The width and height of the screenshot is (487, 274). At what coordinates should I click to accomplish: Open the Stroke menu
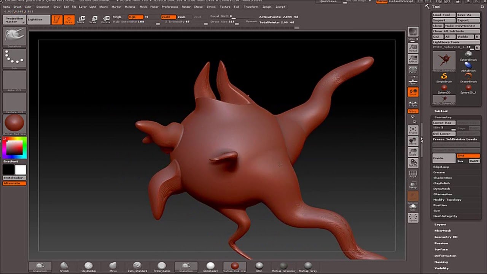(x=212, y=7)
